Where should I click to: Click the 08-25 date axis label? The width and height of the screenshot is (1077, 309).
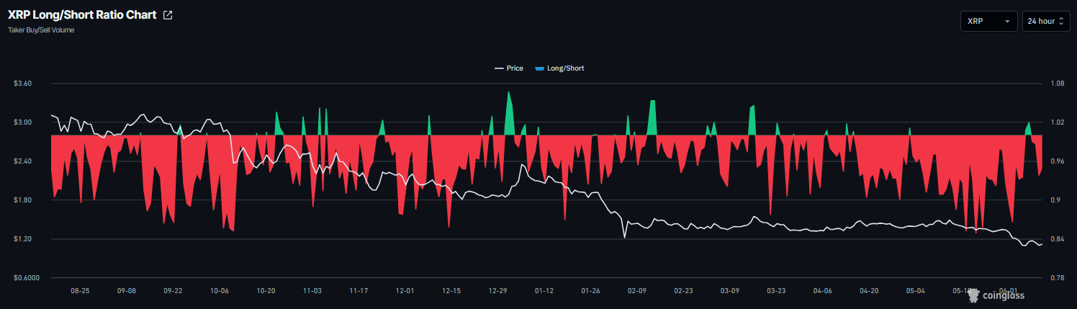(x=80, y=291)
